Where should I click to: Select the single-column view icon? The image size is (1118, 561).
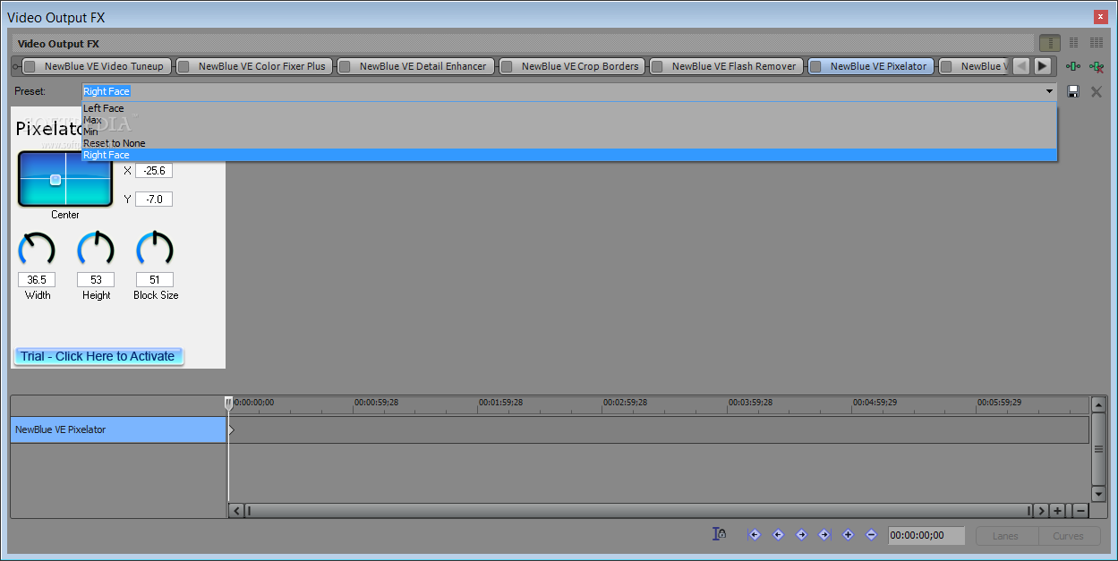1050,43
